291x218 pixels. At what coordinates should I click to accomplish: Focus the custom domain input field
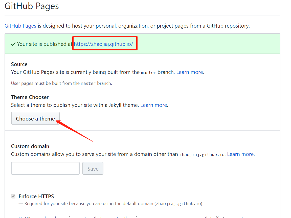click(45, 168)
